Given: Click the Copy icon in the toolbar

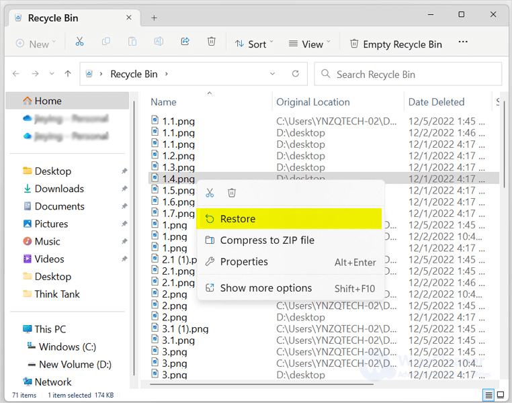Looking at the screenshot, I should pos(106,42).
